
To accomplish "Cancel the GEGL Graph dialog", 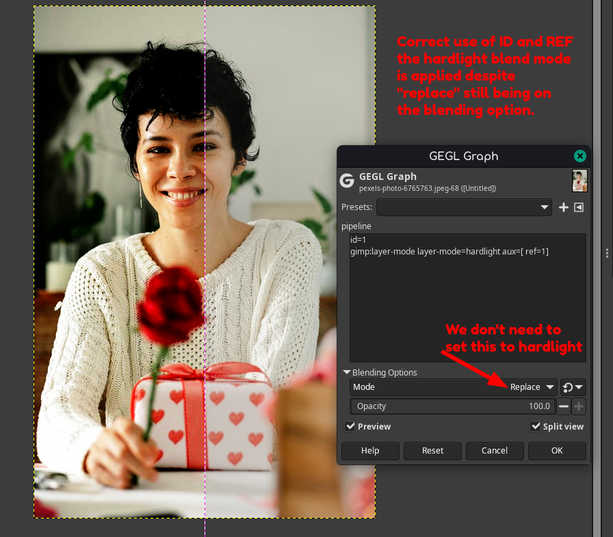I will [495, 451].
